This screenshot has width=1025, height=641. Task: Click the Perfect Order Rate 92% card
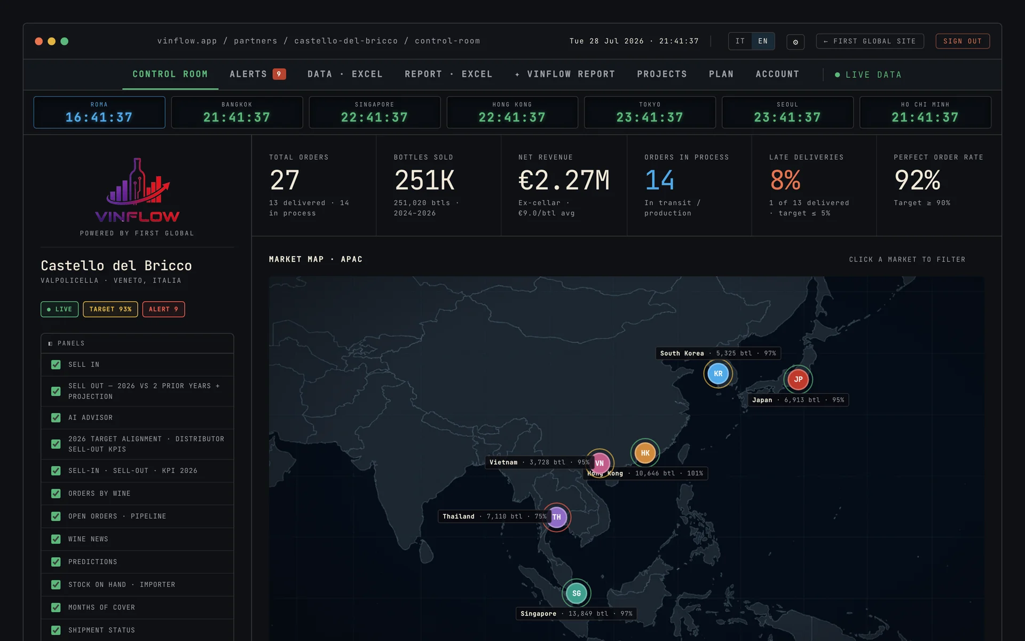[x=939, y=185]
